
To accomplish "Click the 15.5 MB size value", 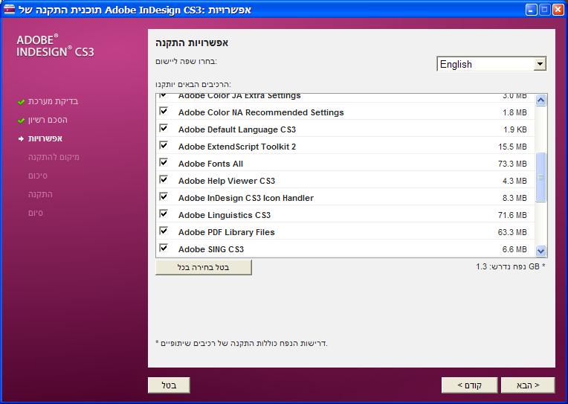I will point(512,147).
